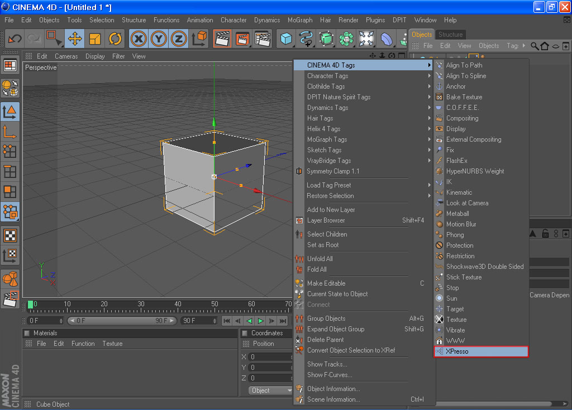The image size is (572, 410).
Task: Click the Texture tag icon in submenu
Action: click(x=439, y=320)
